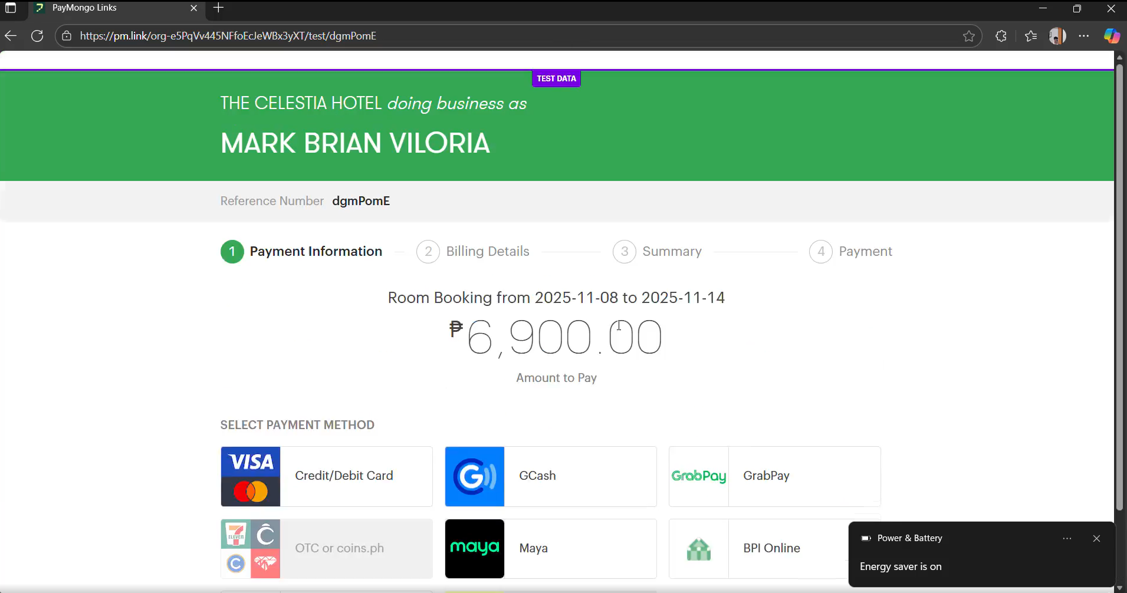
Task: Dismiss the Power & Battery notification
Action: pos(1096,538)
